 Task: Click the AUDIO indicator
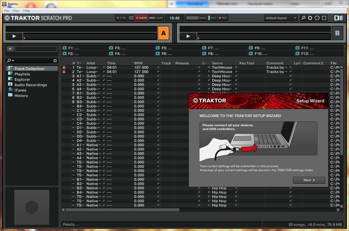coord(141,18)
